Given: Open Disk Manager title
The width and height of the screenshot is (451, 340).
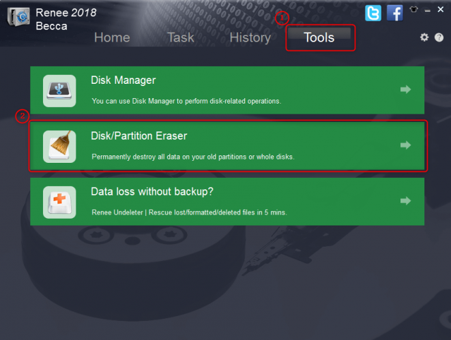Looking at the screenshot, I should (x=123, y=80).
